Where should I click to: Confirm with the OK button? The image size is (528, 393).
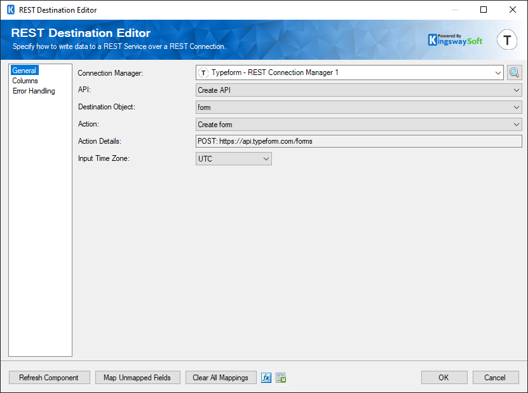pos(444,378)
